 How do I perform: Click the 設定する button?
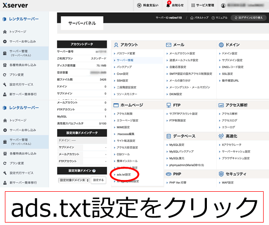pyautogui.click(x=98, y=180)
